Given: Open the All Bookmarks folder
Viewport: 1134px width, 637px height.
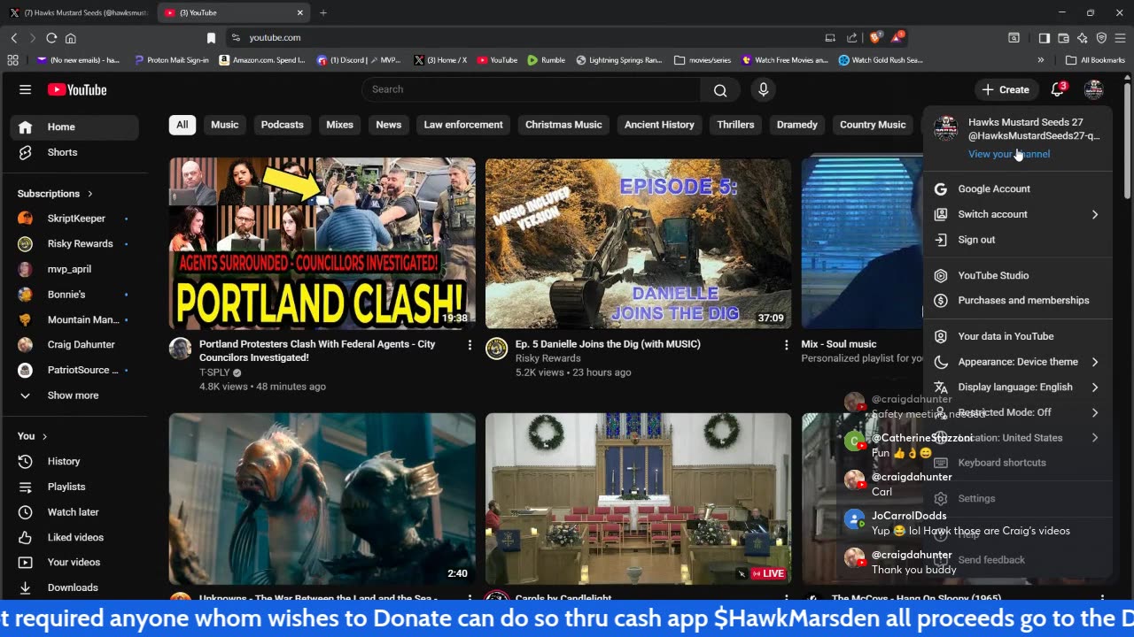Looking at the screenshot, I should pos(1095,60).
